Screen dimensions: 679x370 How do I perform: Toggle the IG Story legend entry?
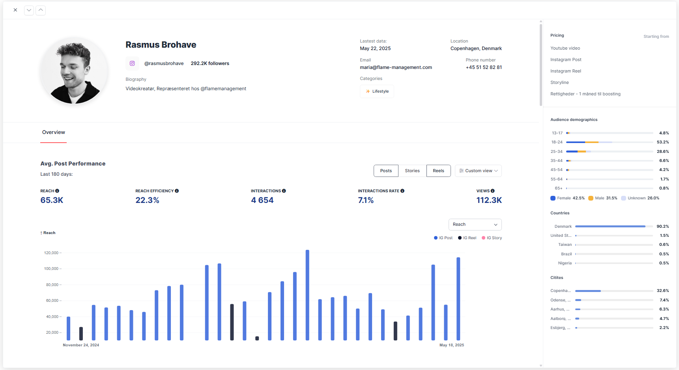click(x=492, y=238)
